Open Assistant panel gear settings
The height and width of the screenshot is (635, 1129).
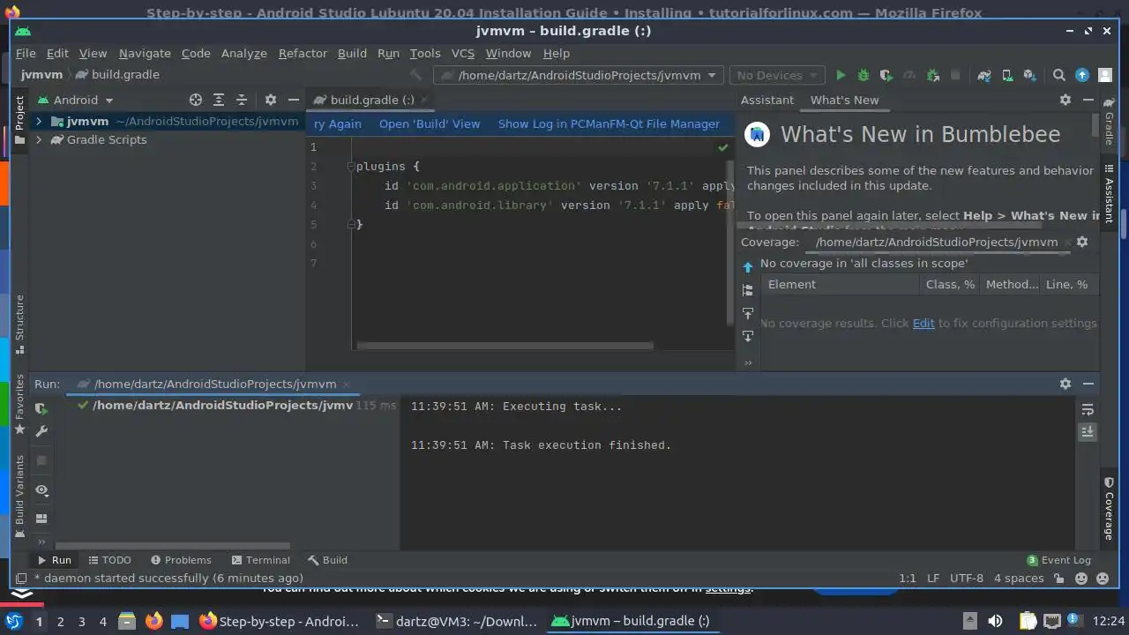click(1065, 101)
